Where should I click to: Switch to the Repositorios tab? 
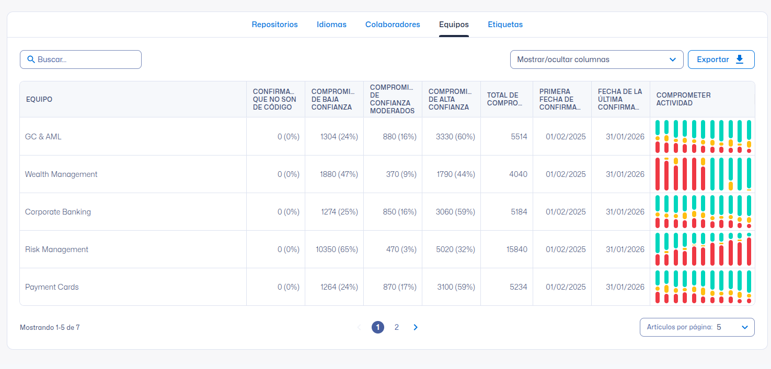274,25
